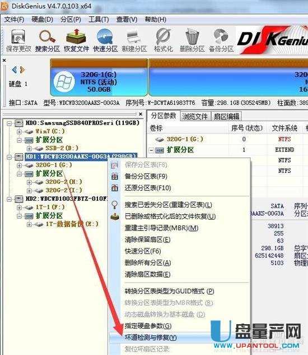The width and height of the screenshot is (308, 355).
Task: Open the 文件(F) menu
Action: 14,20
